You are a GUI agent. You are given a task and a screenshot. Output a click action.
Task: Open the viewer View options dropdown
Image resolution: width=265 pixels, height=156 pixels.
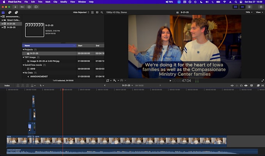(x=259, y=12)
